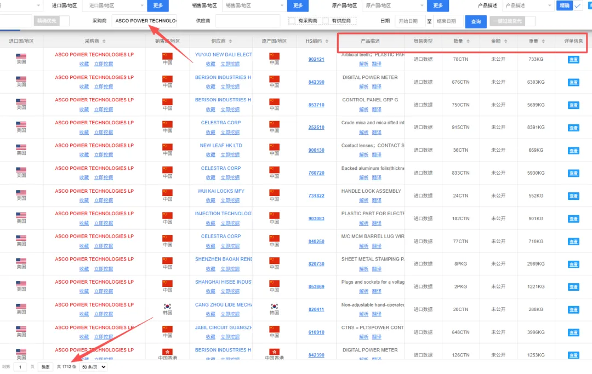This screenshot has width=592, height=374.
Task: Click the 查看 detail icon in the 901KG row
Action: tap(573, 218)
